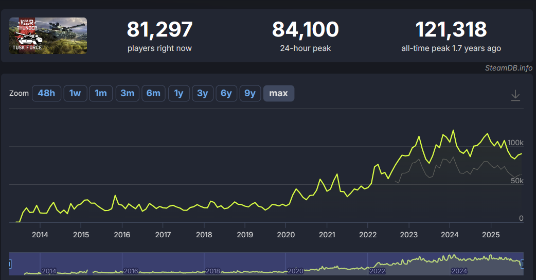Click the 2018 marker in navigator strip
This screenshot has height=280, width=536.
213,271
